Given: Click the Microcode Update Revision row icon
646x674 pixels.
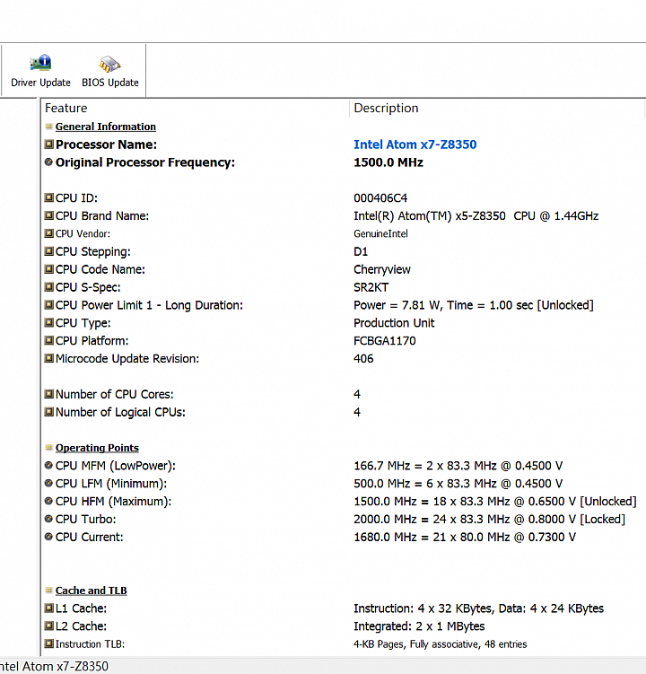Looking at the screenshot, I should pyautogui.click(x=49, y=358).
